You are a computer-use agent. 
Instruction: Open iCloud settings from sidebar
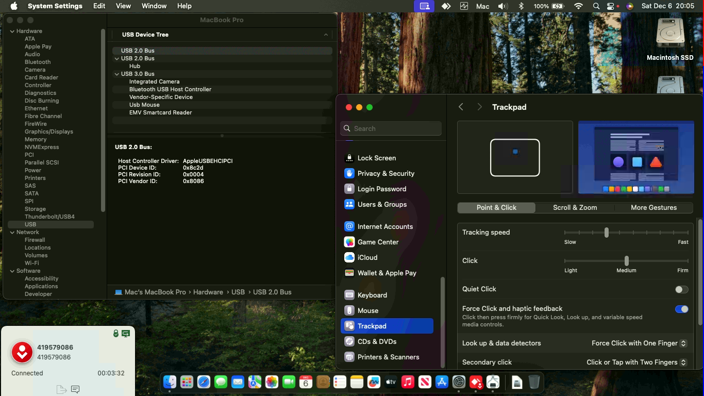[367, 257]
